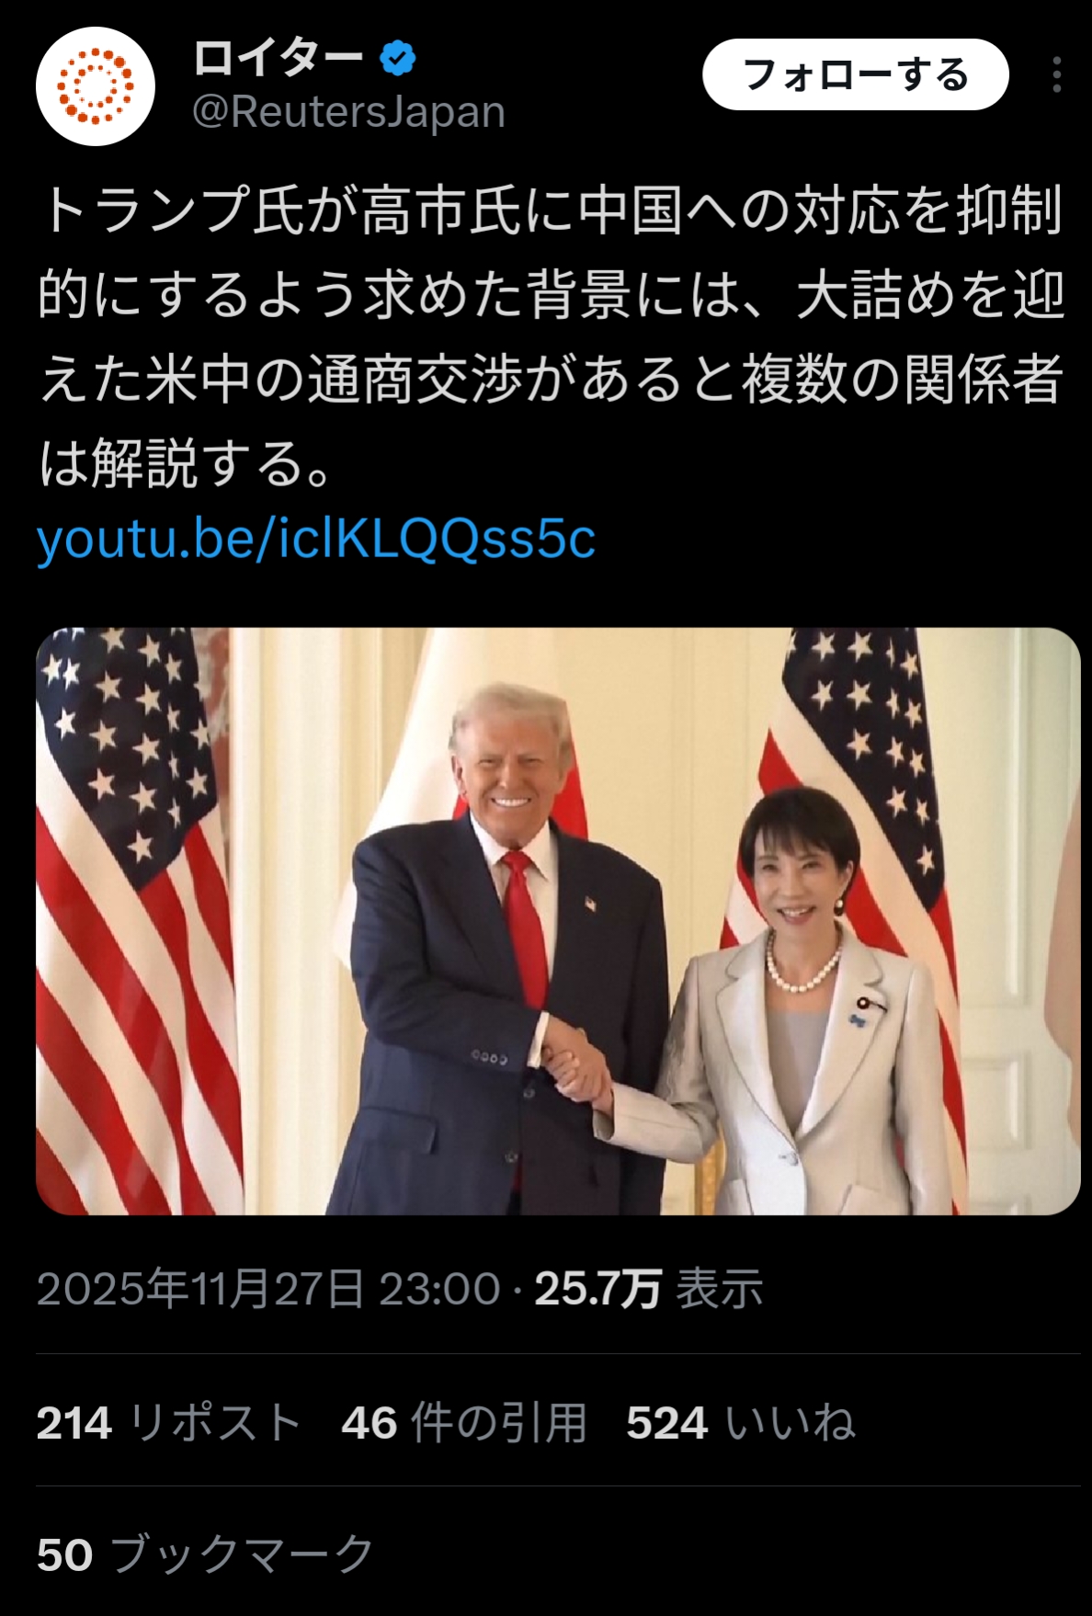Viewport: 1092px width, 1616px height.
Task: View the 25.7万 表示 view count
Action: 649,1289
